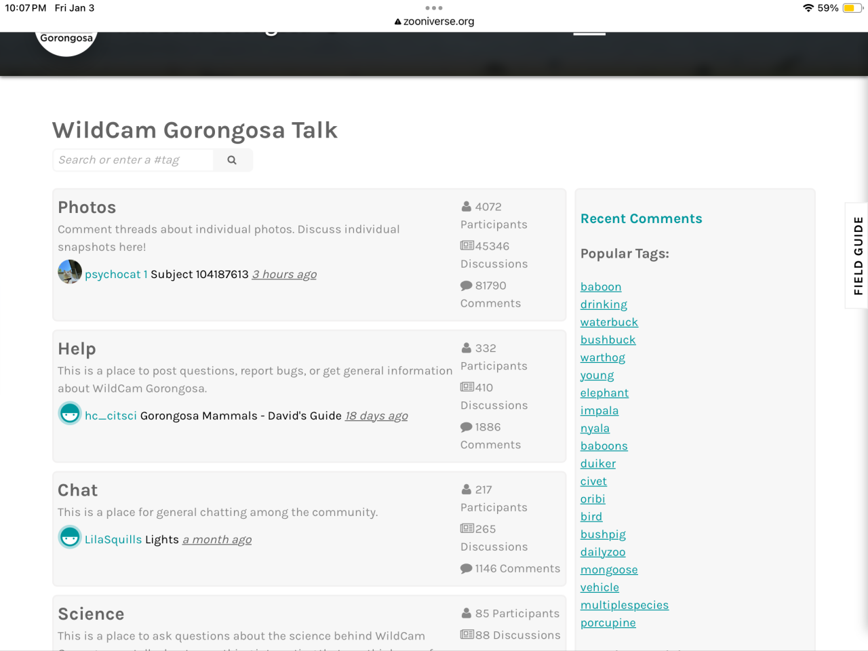
Task: Select the 'civet' popular tag
Action: (x=593, y=481)
